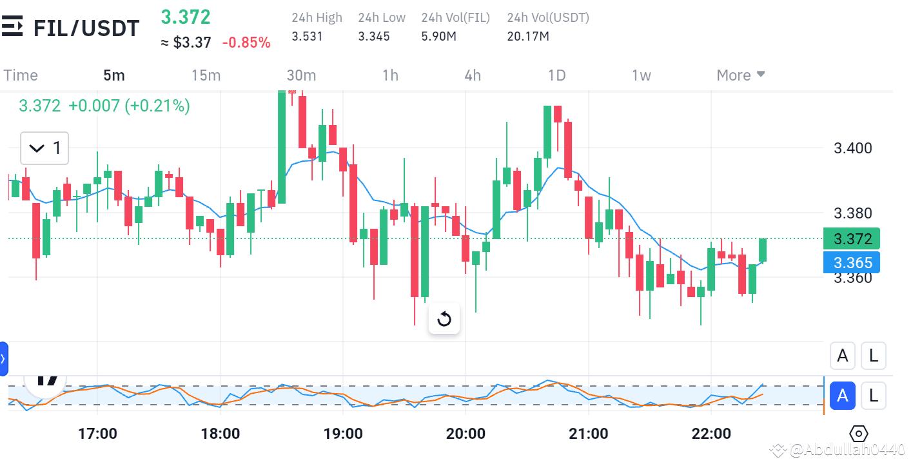Click the FIL/USDT pair name
Image resolution: width=911 pixels, height=464 pixels.
86,27
